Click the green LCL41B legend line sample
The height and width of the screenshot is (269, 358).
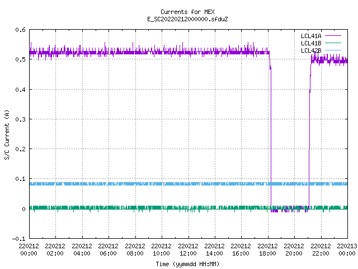(x=333, y=43)
